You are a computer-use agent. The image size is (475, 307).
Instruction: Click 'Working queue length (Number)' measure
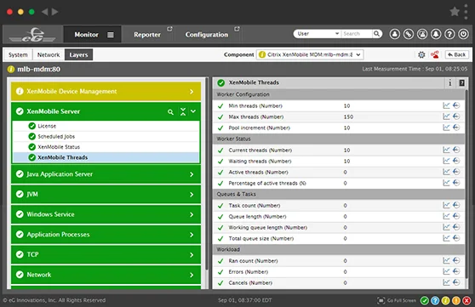coord(268,227)
